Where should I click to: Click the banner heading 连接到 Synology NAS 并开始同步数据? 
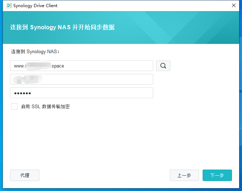coord(62,27)
